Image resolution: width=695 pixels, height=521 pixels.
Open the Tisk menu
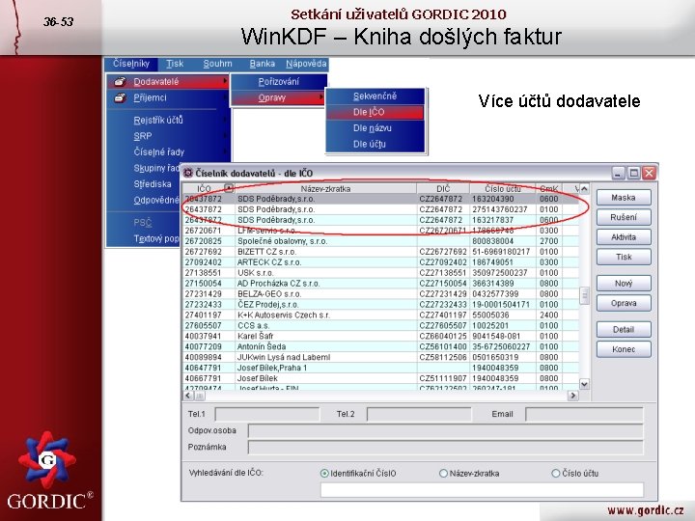click(175, 64)
